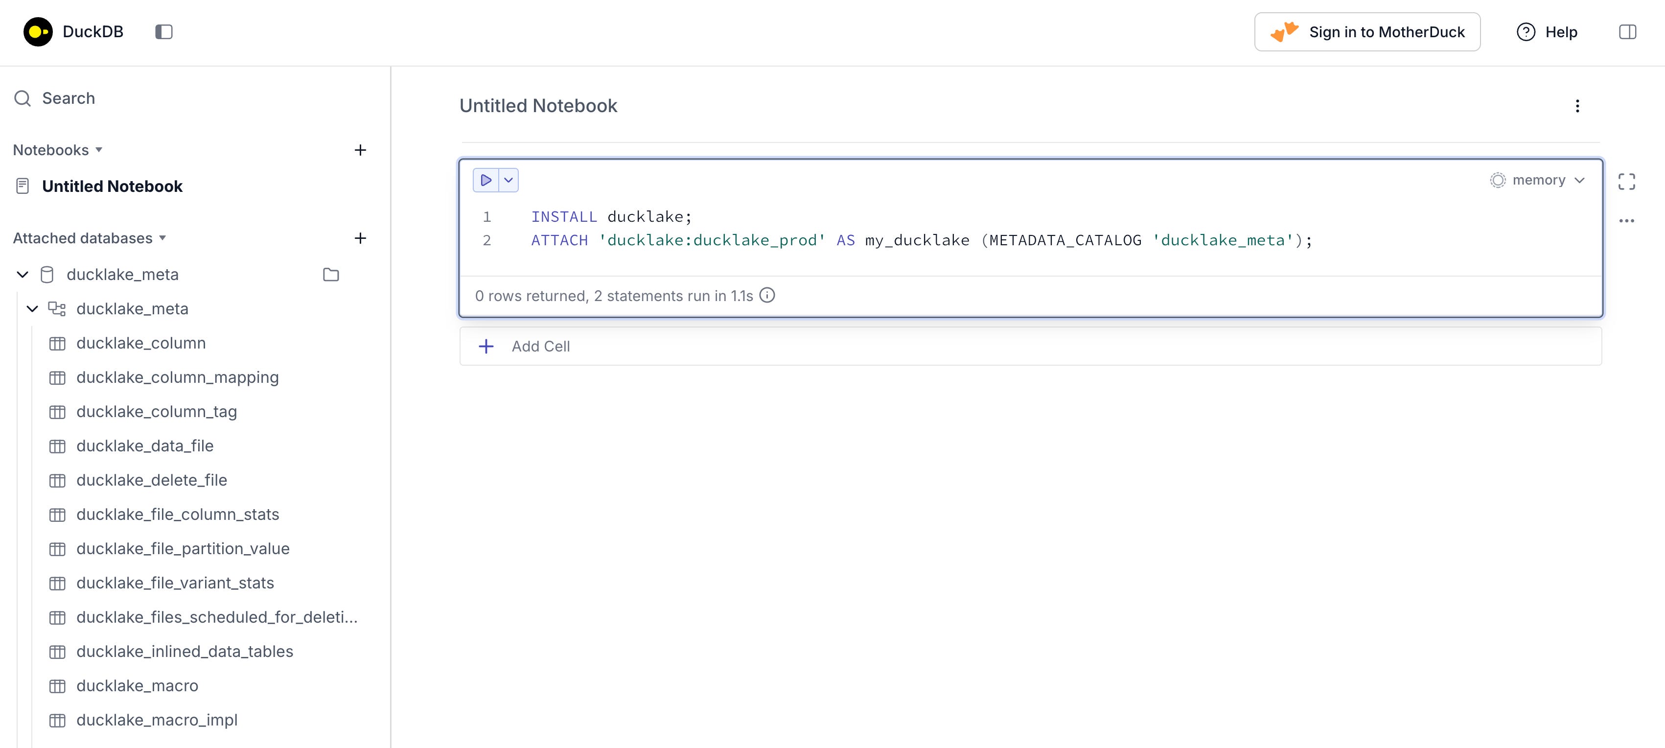This screenshot has width=1665, height=748.
Task: Click the table icon for ducklake_delete_file
Action: (x=58, y=480)
